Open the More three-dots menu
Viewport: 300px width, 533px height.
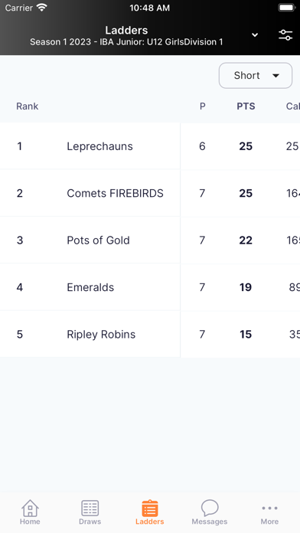point(269,508)
